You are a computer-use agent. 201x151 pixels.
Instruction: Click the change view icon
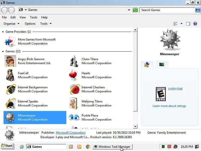175,24
